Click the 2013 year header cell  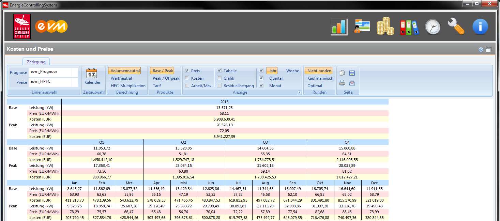(225, 102)
